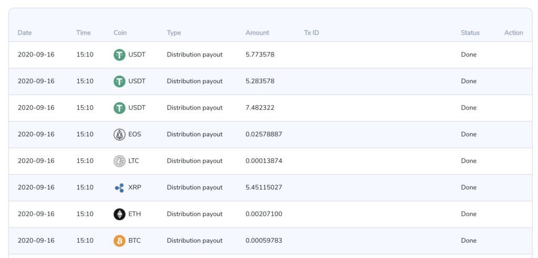Click the Amount column header
This screenshot has height=258, width=538.
click(257, 33)
